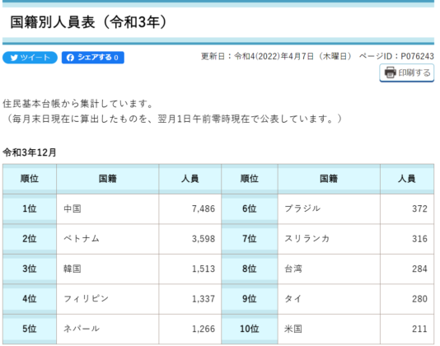Click the right 人員 column header
Image resolution: width=440 pixels, height=346 pixels.
[407, 179]
